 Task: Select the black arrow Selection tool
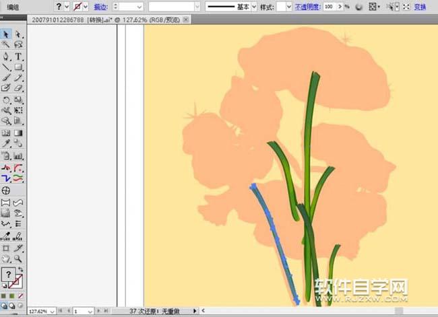point(6,34)
